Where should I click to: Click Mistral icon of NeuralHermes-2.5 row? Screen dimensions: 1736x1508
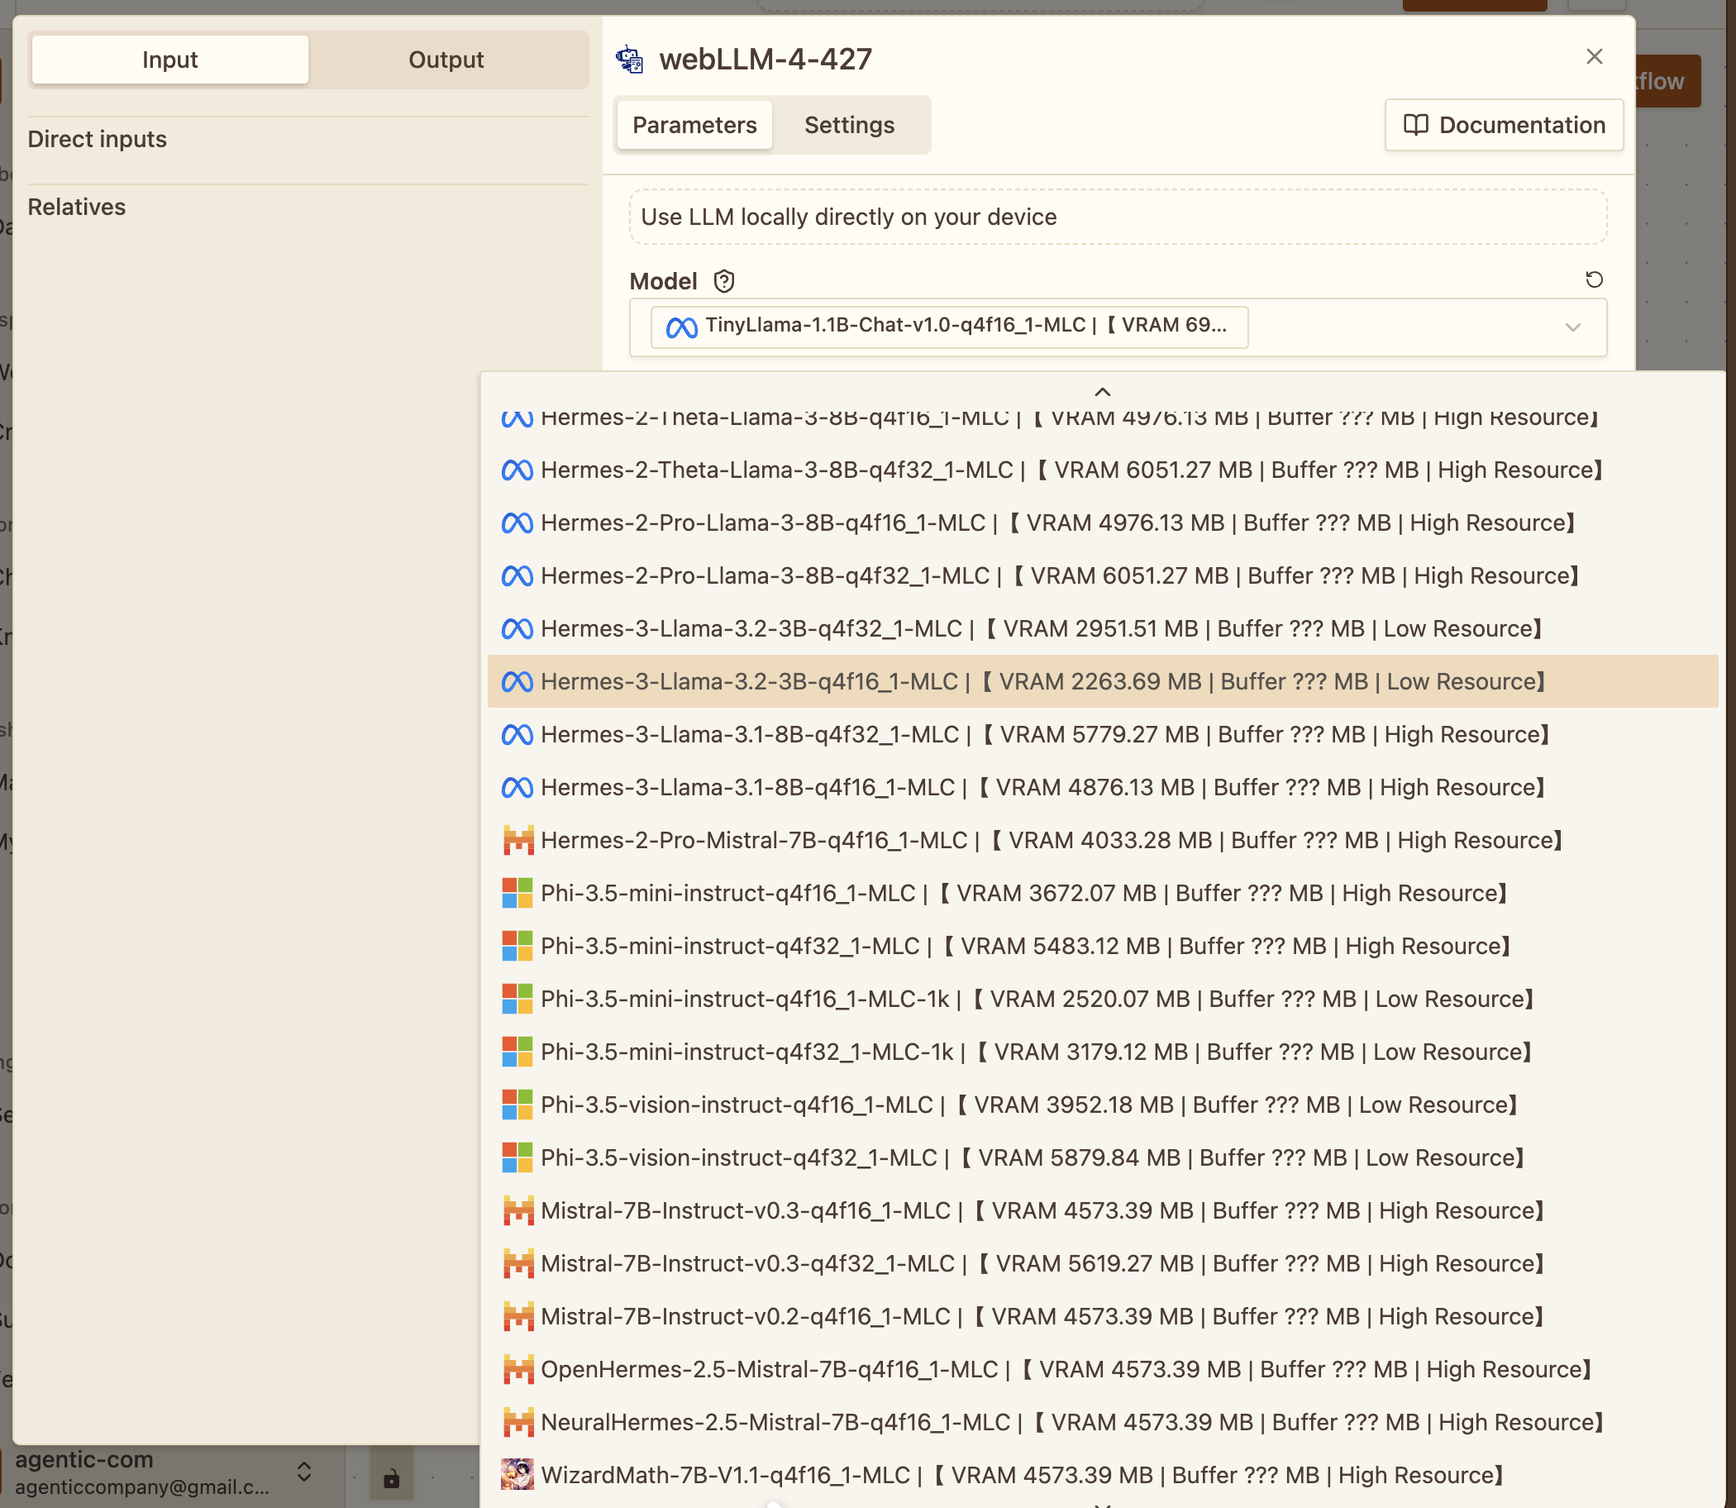point(517,1423)
